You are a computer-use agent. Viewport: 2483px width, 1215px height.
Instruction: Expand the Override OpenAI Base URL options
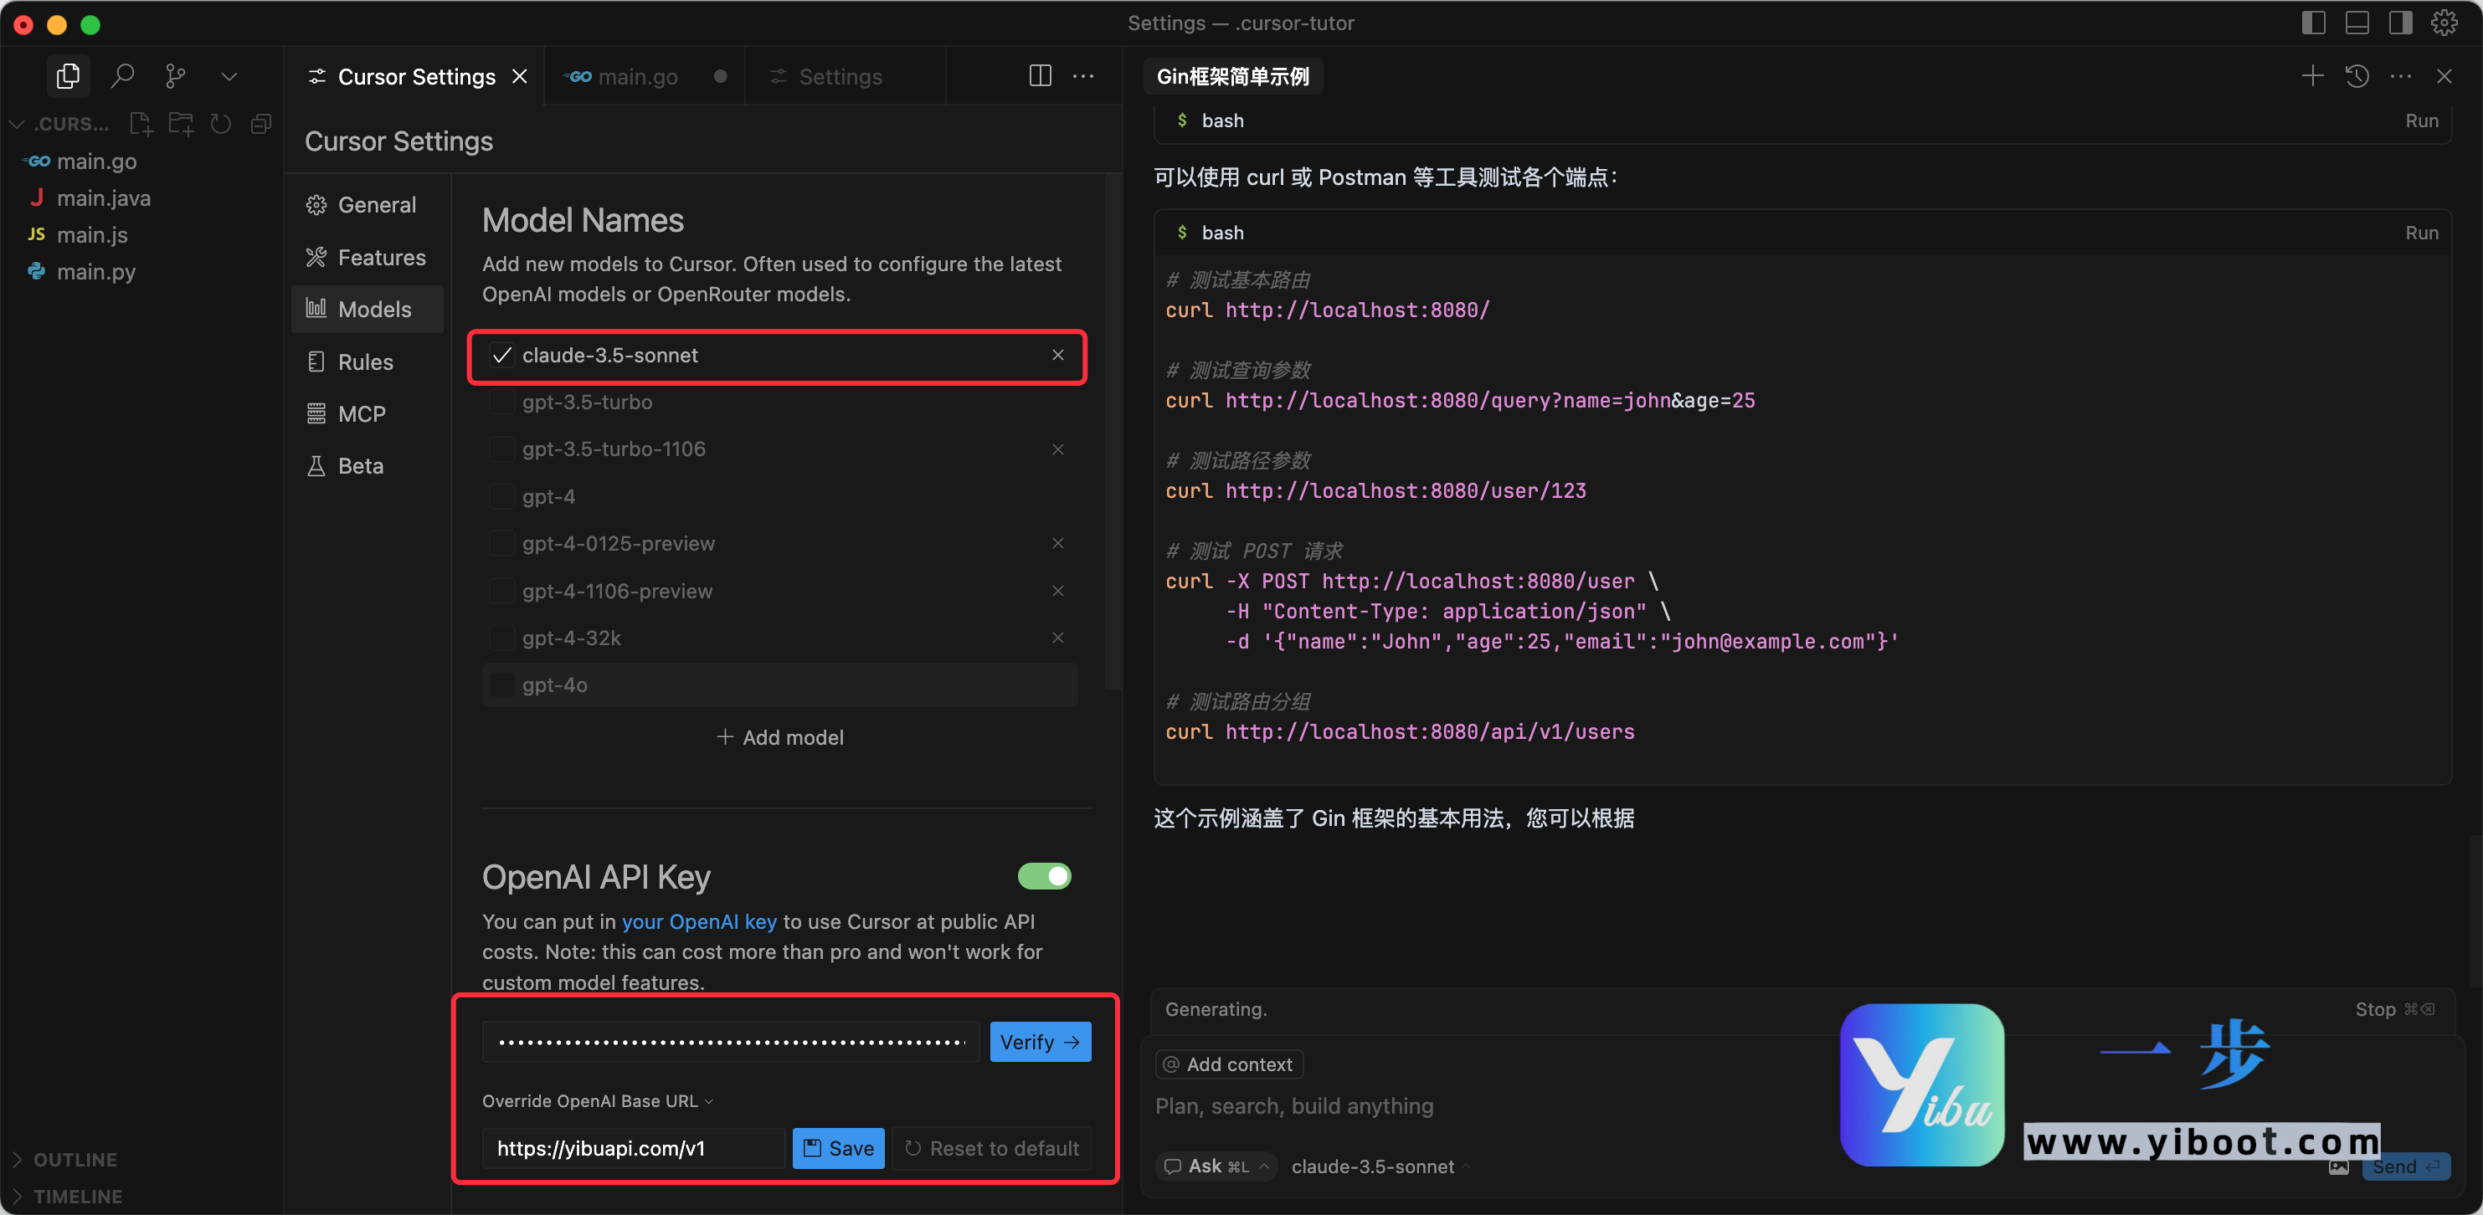point(709,1100)
